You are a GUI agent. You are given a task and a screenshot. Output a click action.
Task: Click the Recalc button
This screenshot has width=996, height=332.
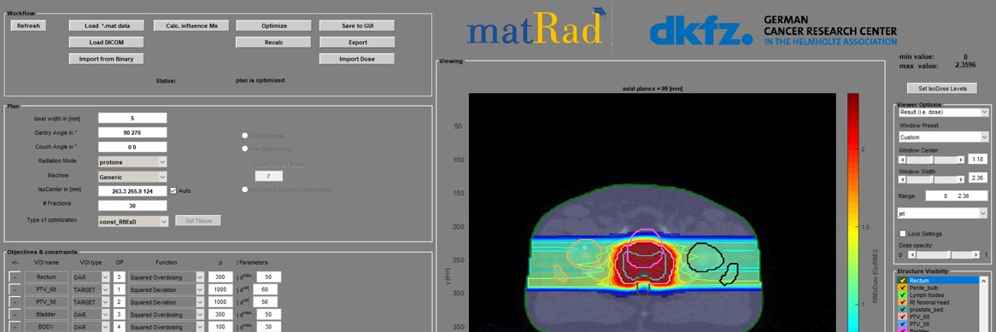point(274,43)
